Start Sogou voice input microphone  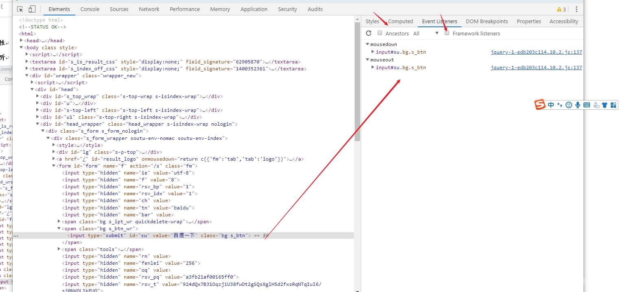click(578, 105)
